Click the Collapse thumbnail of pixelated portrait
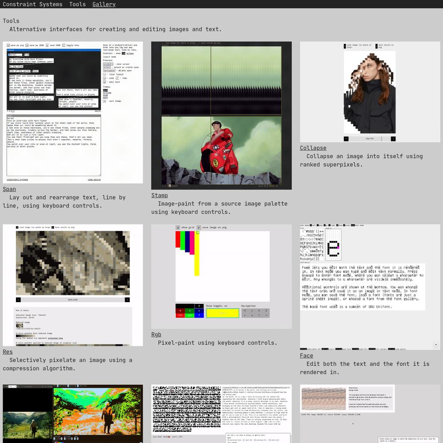This screenshot has width=443, height=443. 370,92
